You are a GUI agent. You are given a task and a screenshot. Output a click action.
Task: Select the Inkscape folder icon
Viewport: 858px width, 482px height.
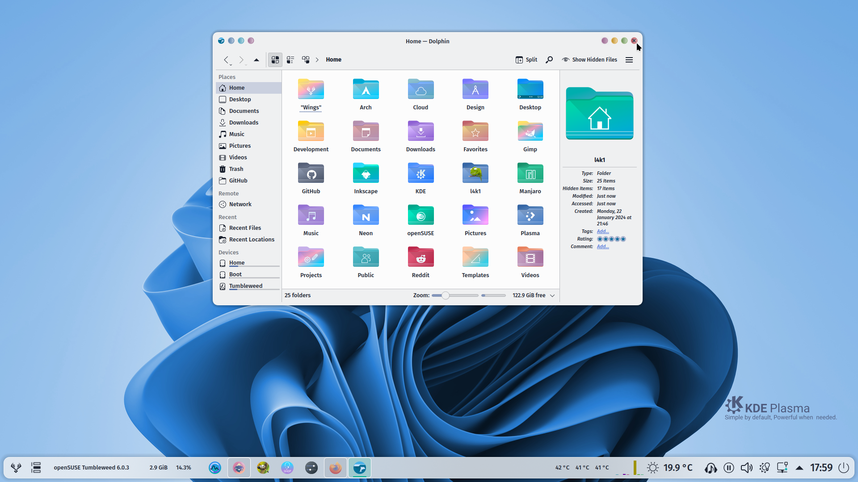click(366, 173)
